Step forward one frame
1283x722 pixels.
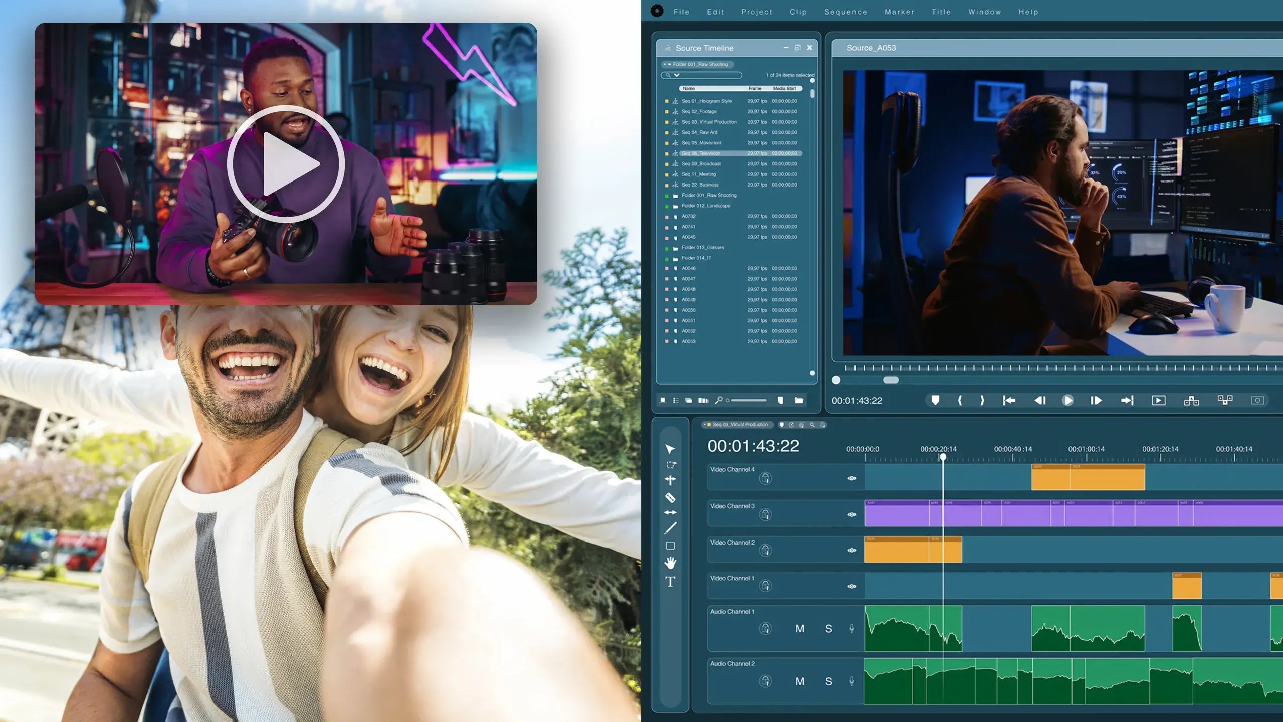click(1096, 400)
